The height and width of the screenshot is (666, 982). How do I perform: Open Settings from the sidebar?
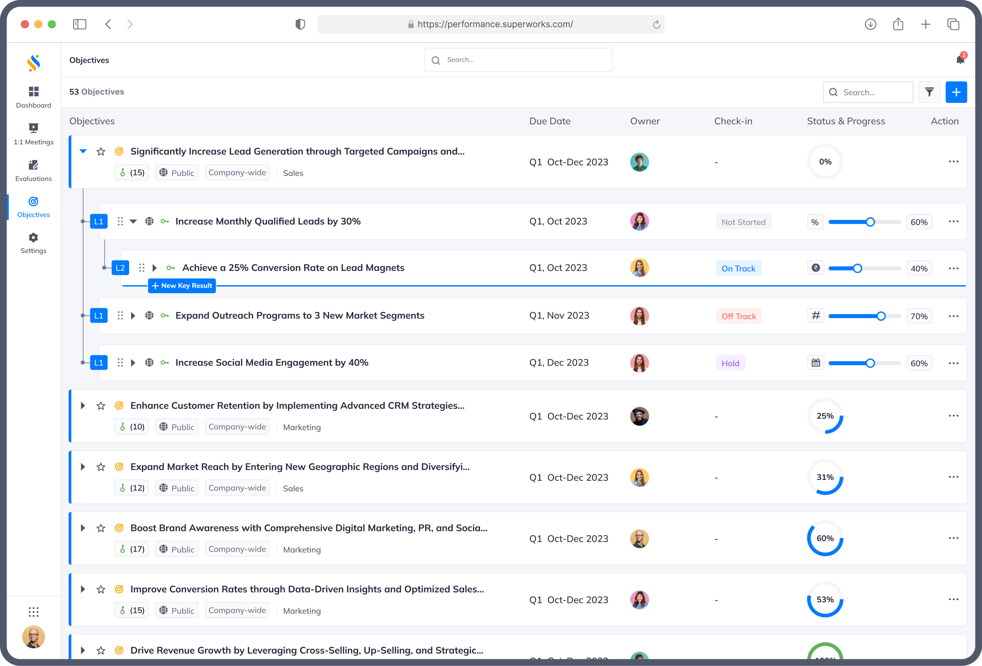[x=33, y=242]
